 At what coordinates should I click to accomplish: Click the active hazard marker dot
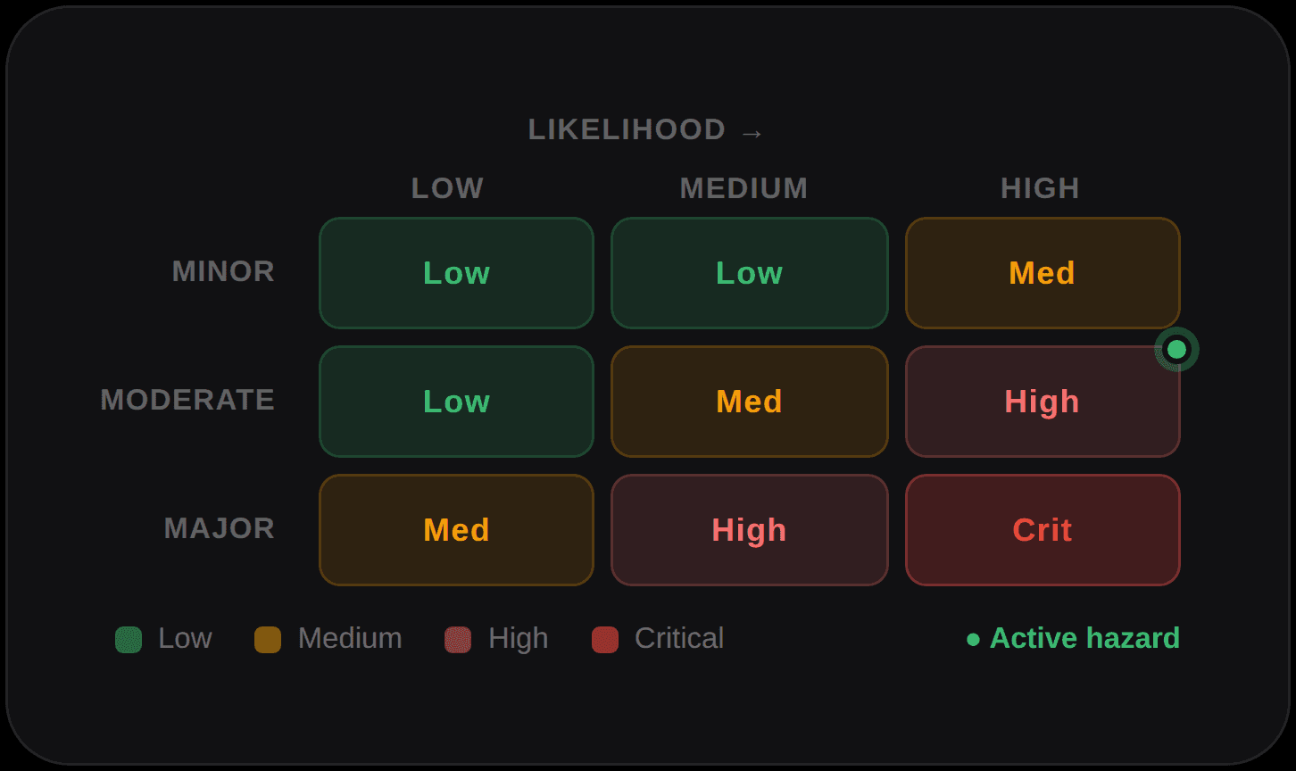1176,349
